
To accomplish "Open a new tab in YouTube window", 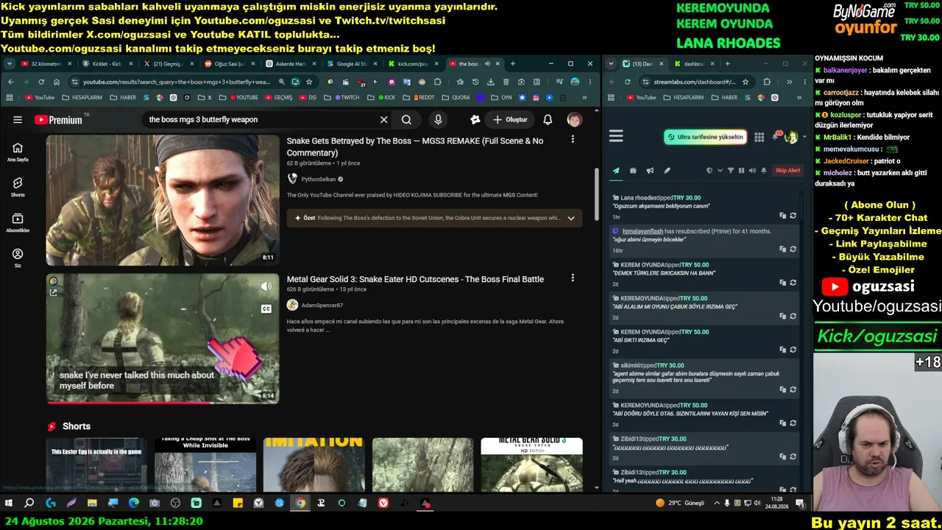I will (x=513, y=64).
